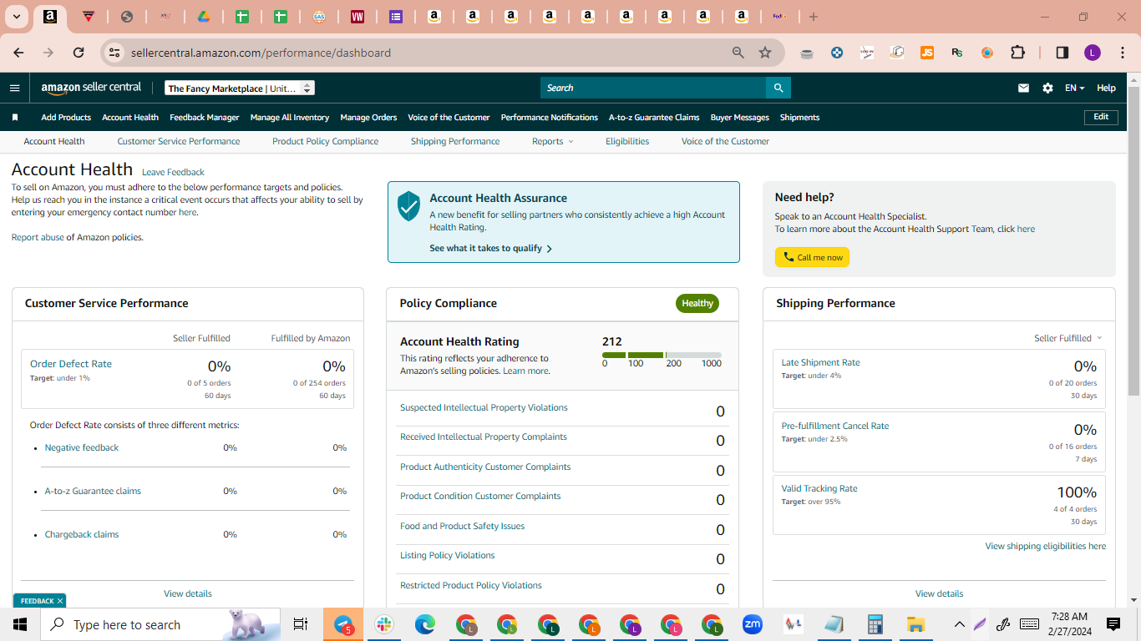The width and height of the screenshot is (1141, 641).
Task: Select Manage All Inventory in the menu
Action: (x=290, y=118)
